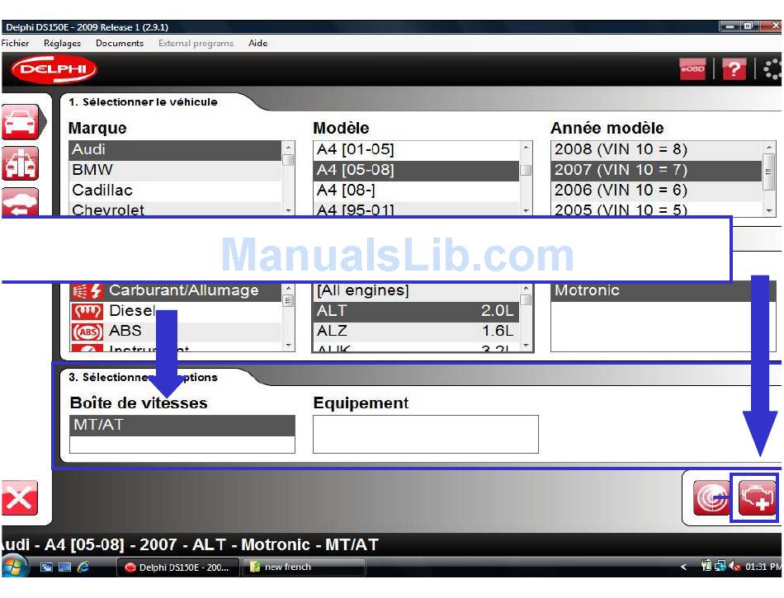Click the volume tray icon
The width and height of the screenshot is (784, 598).
pos(734,566)
